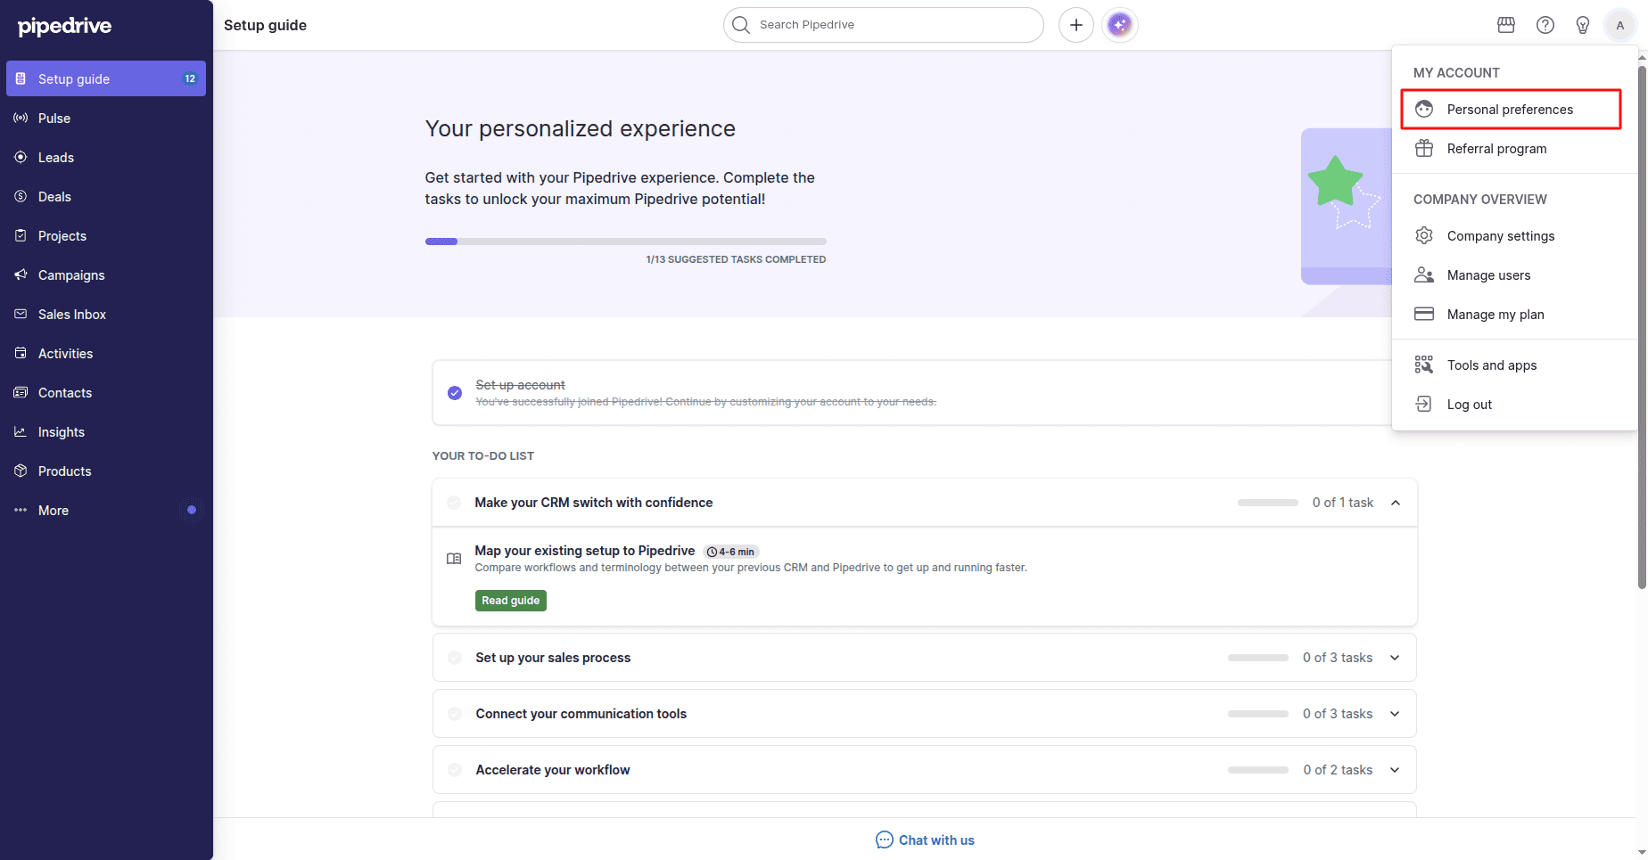Click progress bar for 0 of 1 task
The image size is (1648, 860).
tap(1268, 503)
